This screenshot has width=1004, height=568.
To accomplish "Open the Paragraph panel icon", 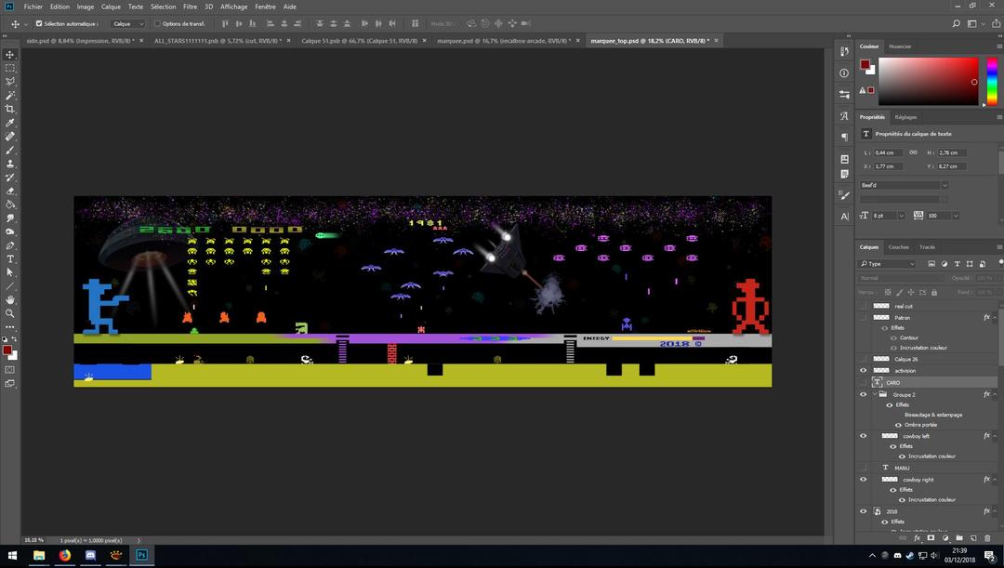I will [x=844, y=137].
